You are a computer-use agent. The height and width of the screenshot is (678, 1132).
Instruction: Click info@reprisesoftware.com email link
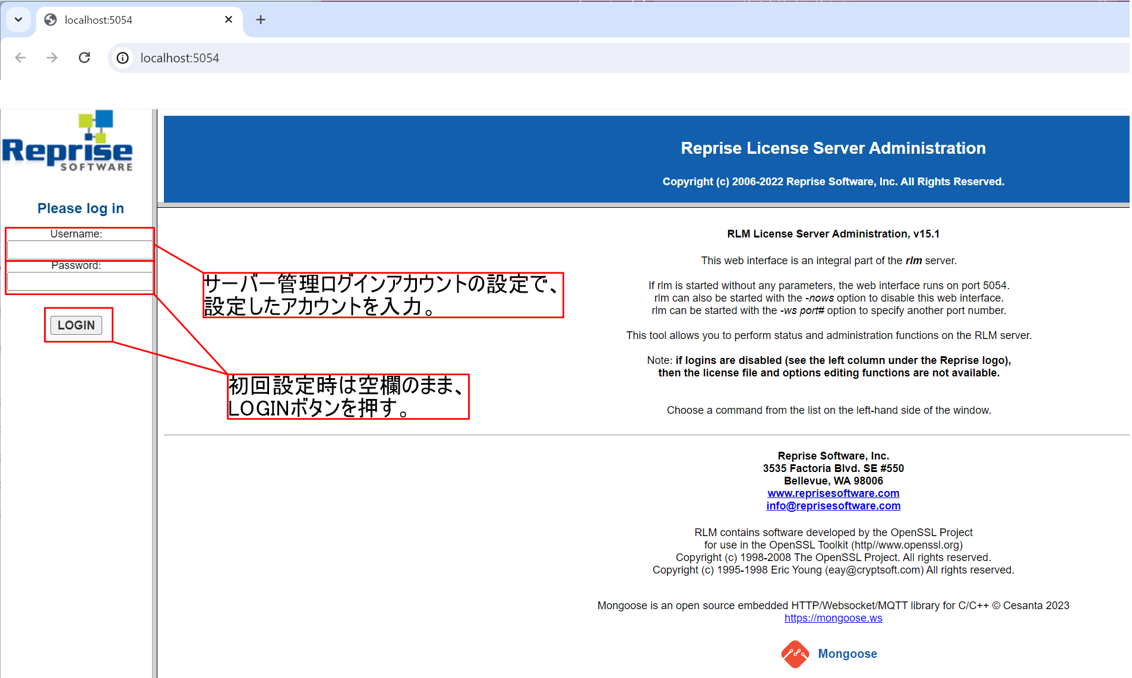(x=833, y=506)
